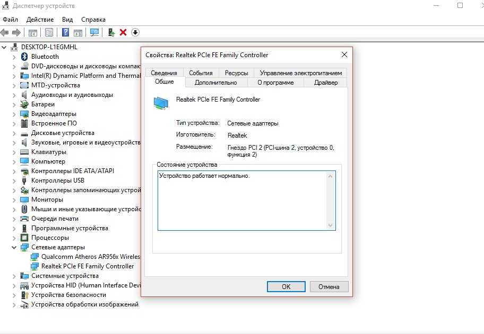Click the scan for hardware changes monitor icon
Image resolution: width=484 pixels, height=334 pixels.
point(94,32)
